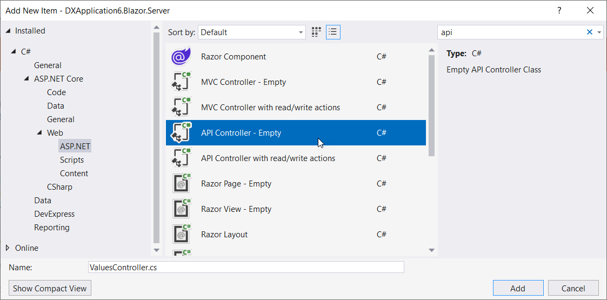Click Show Compact View button
The height and width of the screenshot is (300, 607).
50,289
